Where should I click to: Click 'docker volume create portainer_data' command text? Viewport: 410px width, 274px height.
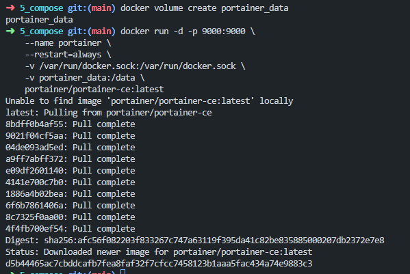204,8
